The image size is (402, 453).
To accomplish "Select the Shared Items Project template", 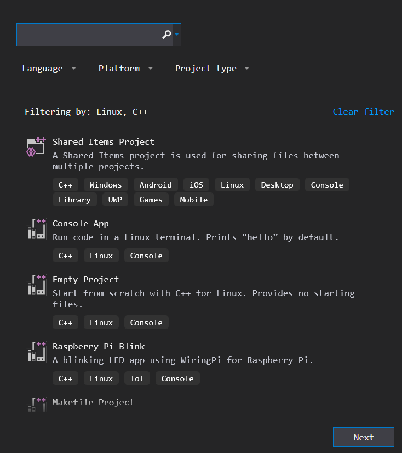I will point(104,142).
